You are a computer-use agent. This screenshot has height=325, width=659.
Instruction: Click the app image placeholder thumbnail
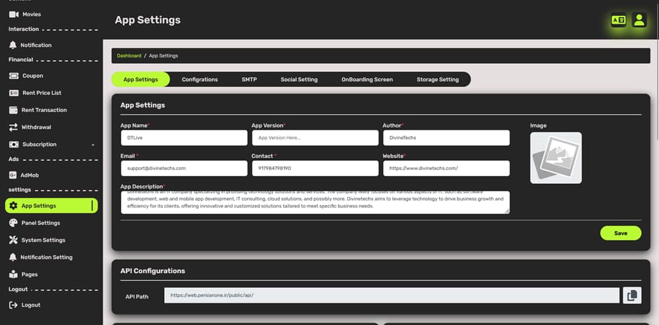[x=556, y=158]
